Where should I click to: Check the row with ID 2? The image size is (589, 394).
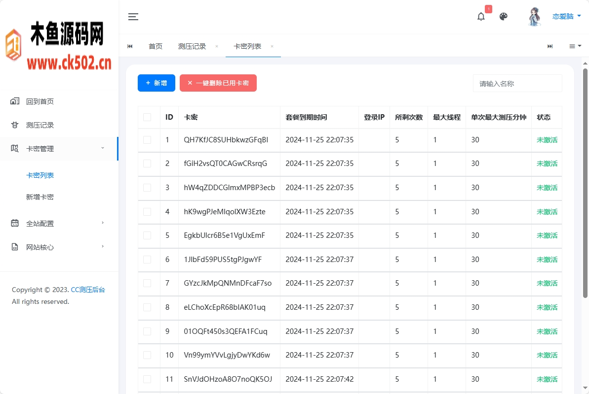click(147, 164)
